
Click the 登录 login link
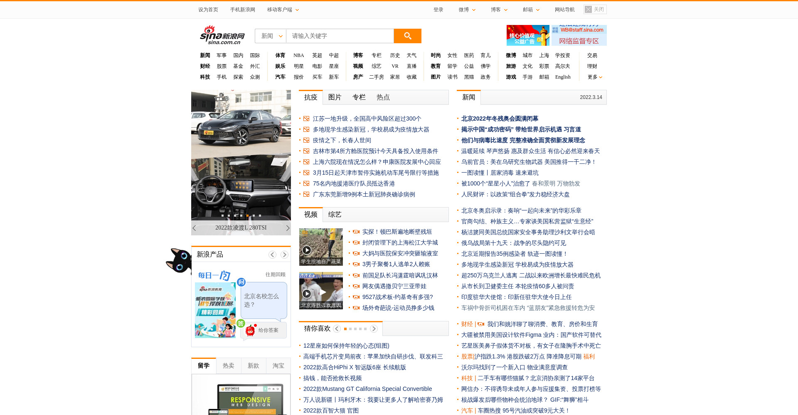coord(438,10)
